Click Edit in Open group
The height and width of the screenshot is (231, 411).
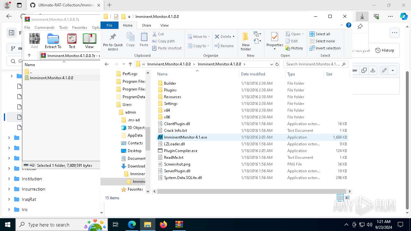pyautogui.click(x=292, y=41)
